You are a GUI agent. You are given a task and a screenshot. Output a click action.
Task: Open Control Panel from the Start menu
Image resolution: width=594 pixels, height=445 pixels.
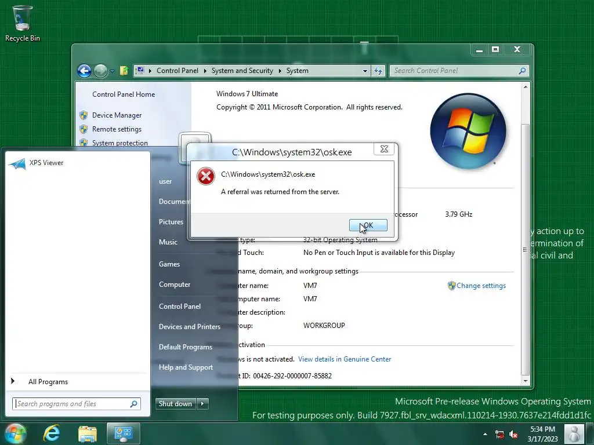point(180,307)
